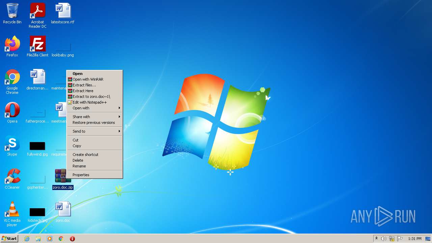The width and height of the screenshot is (432, 243).
Task: Open Opera from the taskbar
Action: 72,239
